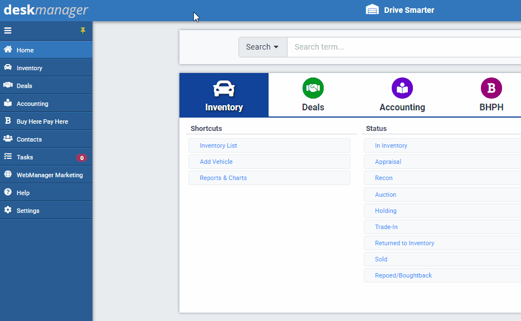Open Inventory from the sidebar car icon
This screenshot has height=321, width=521.
click(8, 68)
